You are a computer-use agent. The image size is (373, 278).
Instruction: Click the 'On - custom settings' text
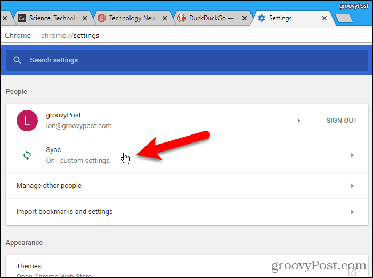coord(78,161)
